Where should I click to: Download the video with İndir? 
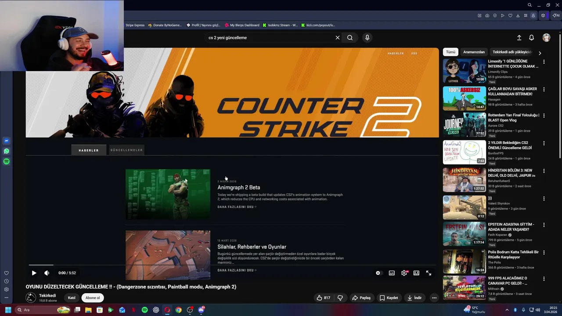coord(414,298)
